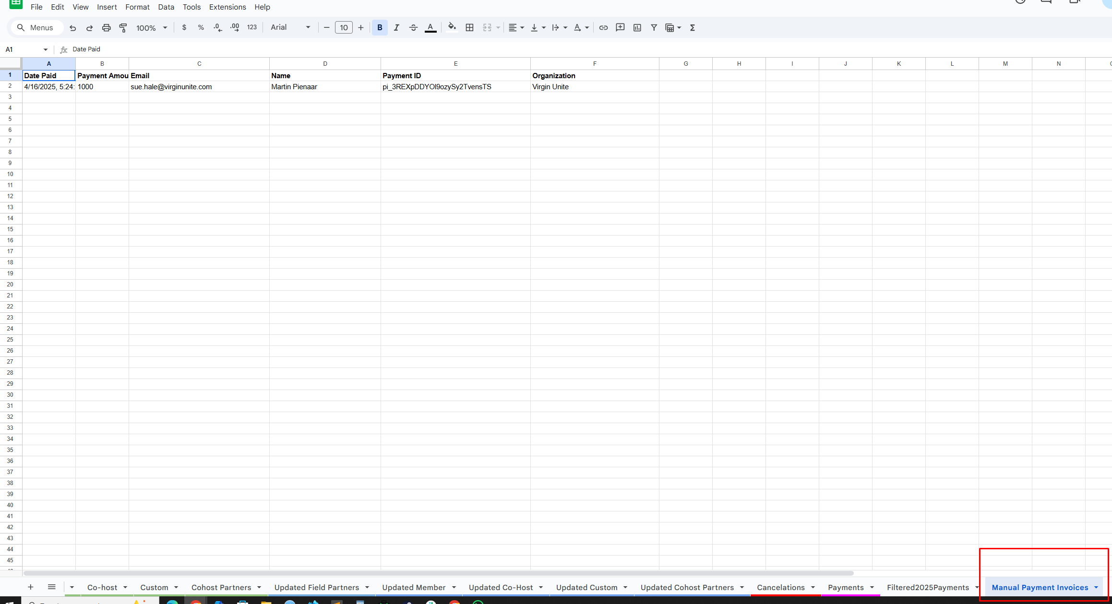
Task: Toggle bold formatting
Action: click(380, 28)
